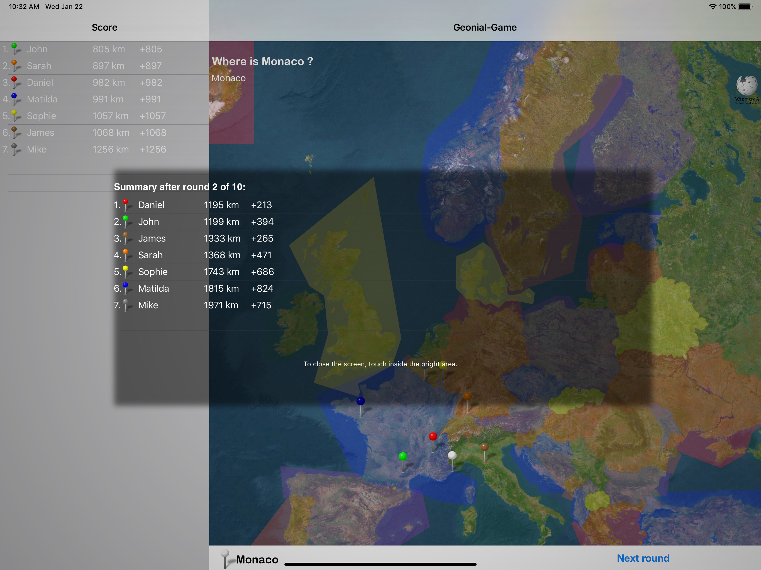761x570 pixels.
Task: Click the 'Score' panel title
Action: click(104, 28)
